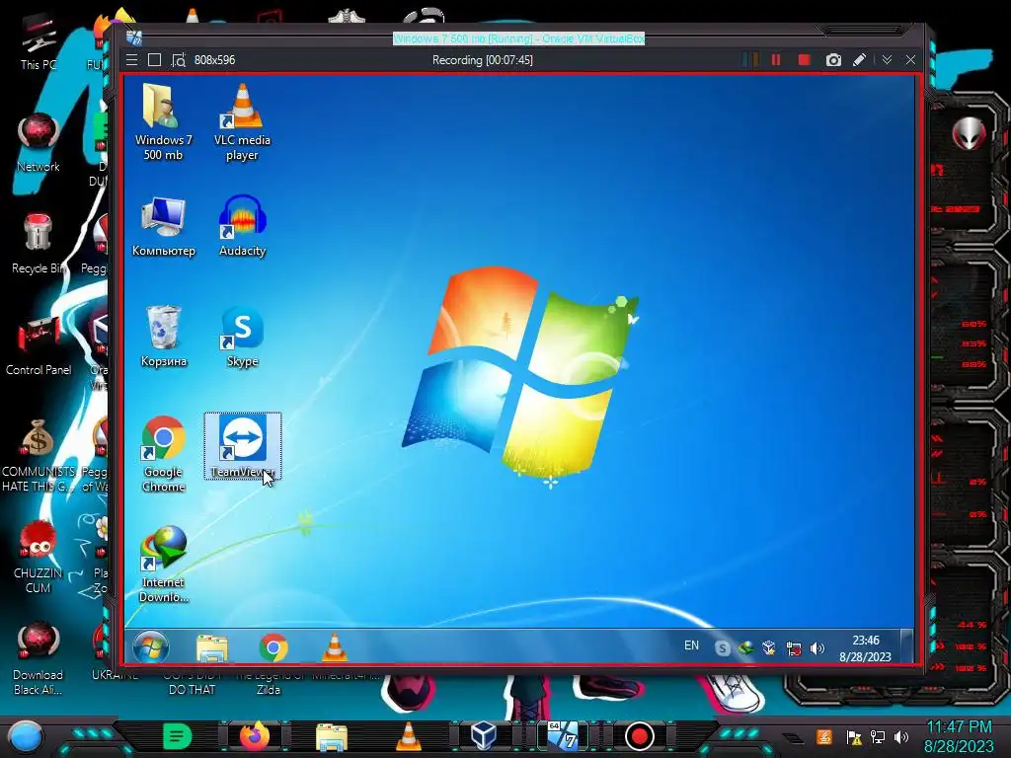Viewport: 1011px width, 758px height.
Task: Click host network tray icon
Action: (x=878, y=737)
